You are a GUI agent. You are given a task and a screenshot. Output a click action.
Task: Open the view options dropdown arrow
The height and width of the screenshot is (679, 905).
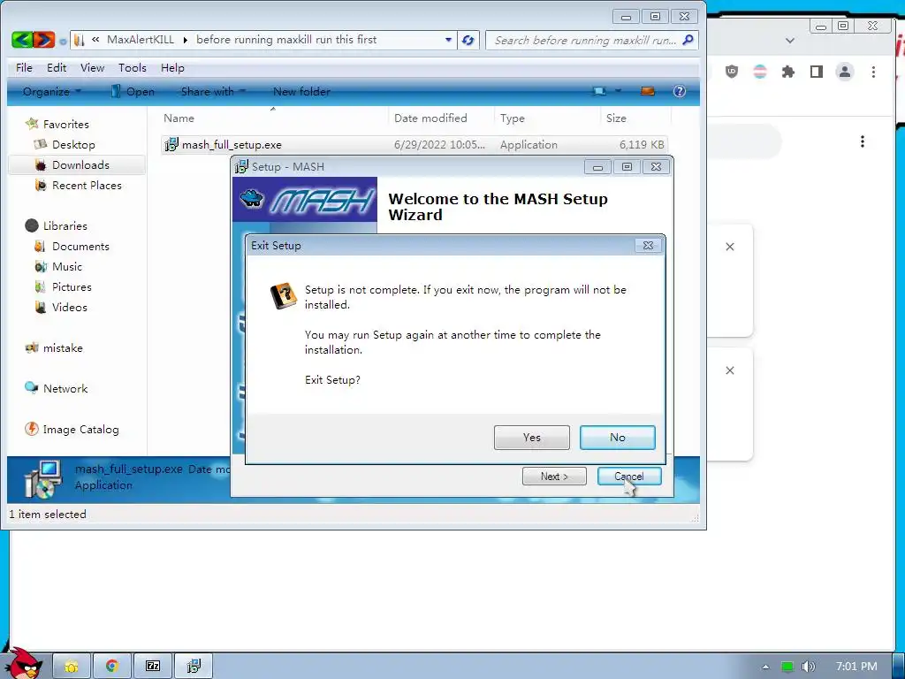click(x=618, y=91)
